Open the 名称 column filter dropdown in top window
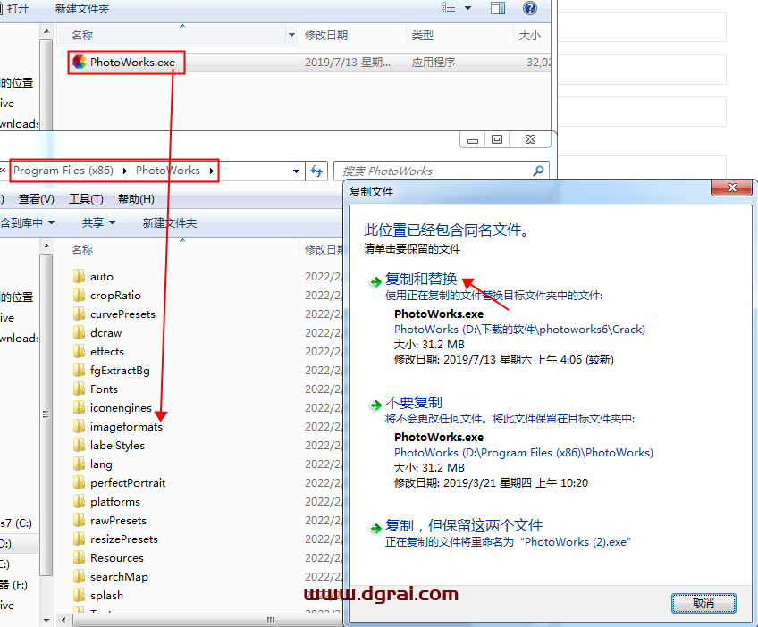 pos(291,35)
